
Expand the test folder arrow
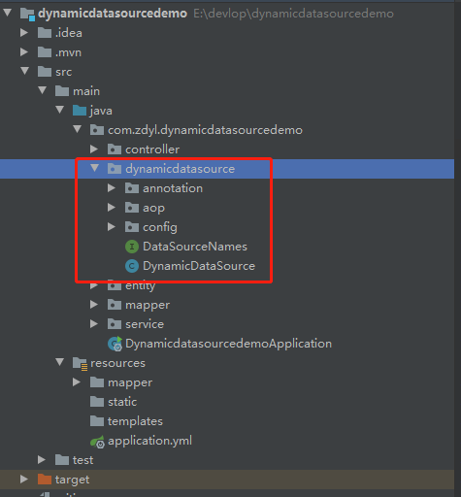pyautogui.click(x=42, y=460)
